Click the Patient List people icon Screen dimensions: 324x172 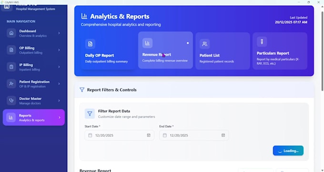click(x=204, y=44)
